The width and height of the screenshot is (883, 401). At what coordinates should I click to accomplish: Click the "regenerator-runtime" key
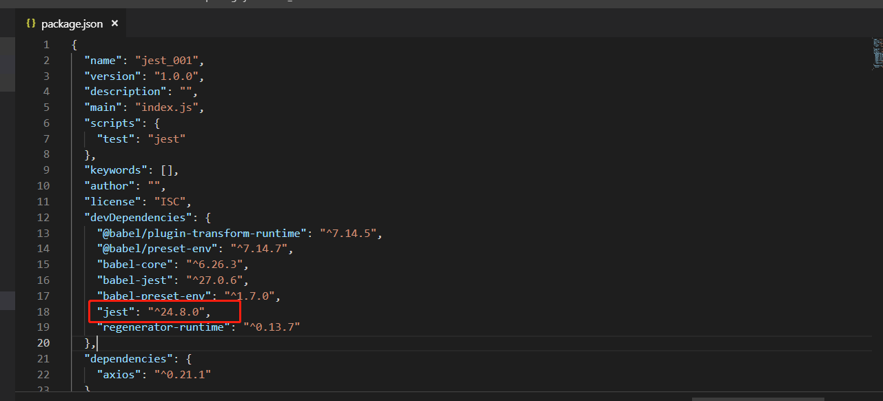pos(163,327)
